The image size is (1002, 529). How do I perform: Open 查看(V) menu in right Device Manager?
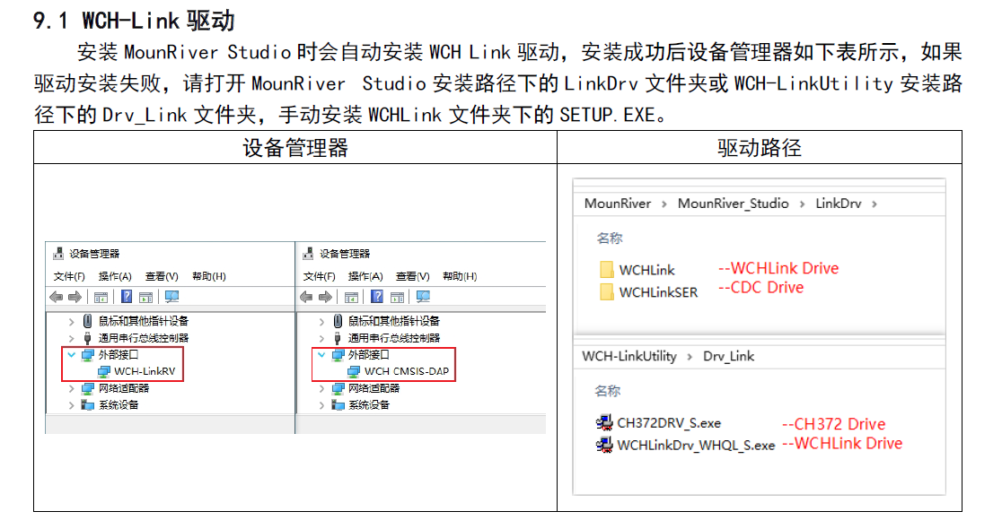click(412, 276)
